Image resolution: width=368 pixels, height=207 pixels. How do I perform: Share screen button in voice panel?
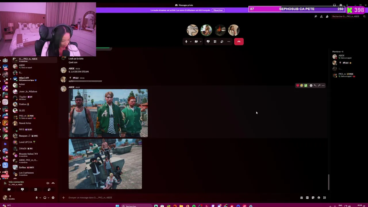coord(22,189)
